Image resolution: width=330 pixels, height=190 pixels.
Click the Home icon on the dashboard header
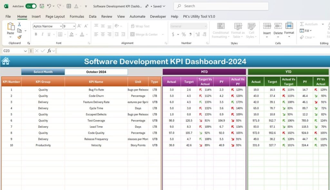pyautogui.click(x=5, y=61)
